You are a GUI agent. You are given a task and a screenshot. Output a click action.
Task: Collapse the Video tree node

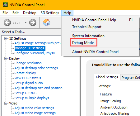click(x=6, y=104)
